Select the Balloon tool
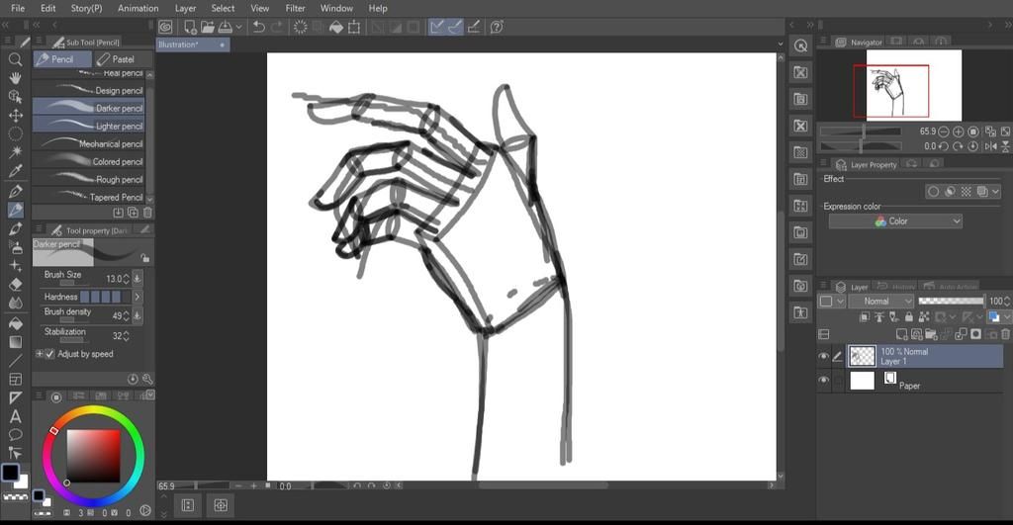This screenshot has height=525, width=1013. click(16, 435)
